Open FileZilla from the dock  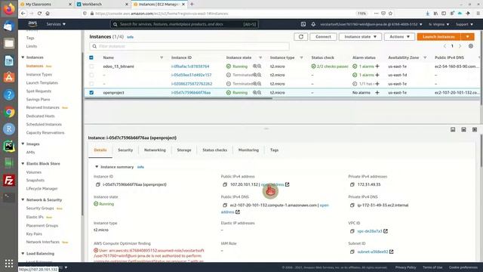coord(9,181)
